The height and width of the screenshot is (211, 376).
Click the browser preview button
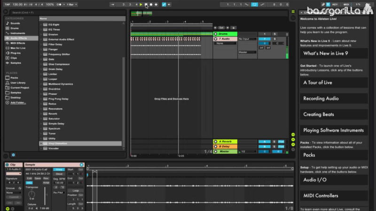tap(14, 155)
